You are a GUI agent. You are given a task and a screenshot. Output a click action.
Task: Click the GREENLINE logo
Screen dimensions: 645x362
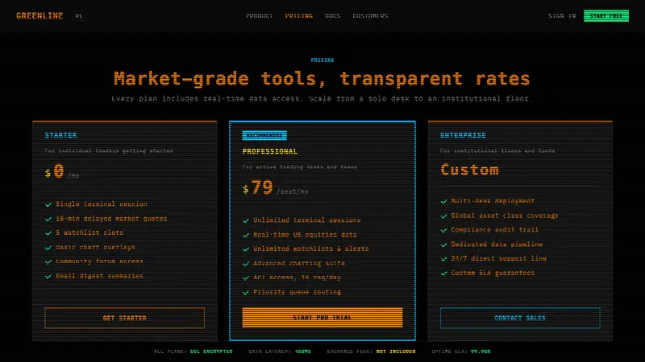pos(40,16)
